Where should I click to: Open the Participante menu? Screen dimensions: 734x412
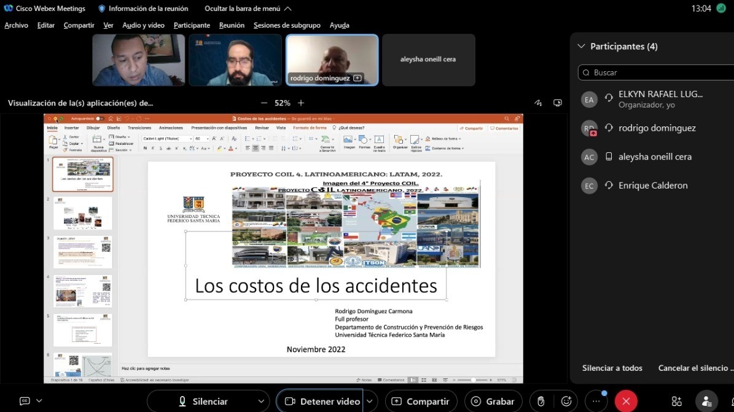tap(192, 25)
